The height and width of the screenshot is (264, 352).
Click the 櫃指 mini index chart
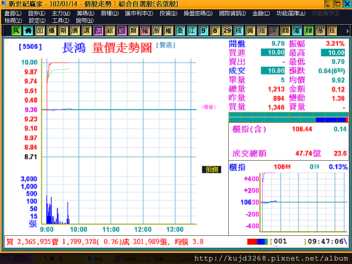[x=304, y=202]
